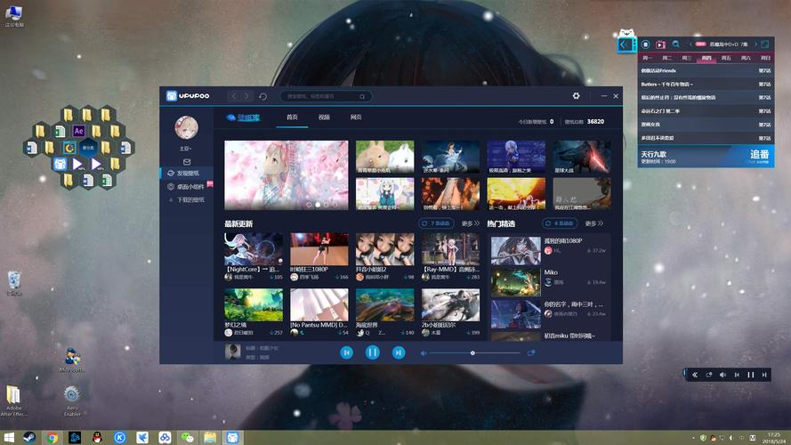Skip to next in desktop mini player
Image resolution: width=791 pixels, height=445 pixels.
point(764,375)
